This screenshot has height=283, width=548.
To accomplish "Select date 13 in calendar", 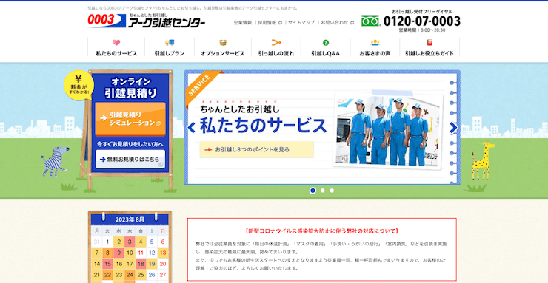I will click(162, 253).
